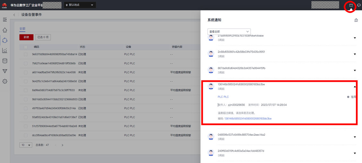This screenshot has height=163, width=362.
Task: Click 总条数: 47 text
Action: point(42,145)
